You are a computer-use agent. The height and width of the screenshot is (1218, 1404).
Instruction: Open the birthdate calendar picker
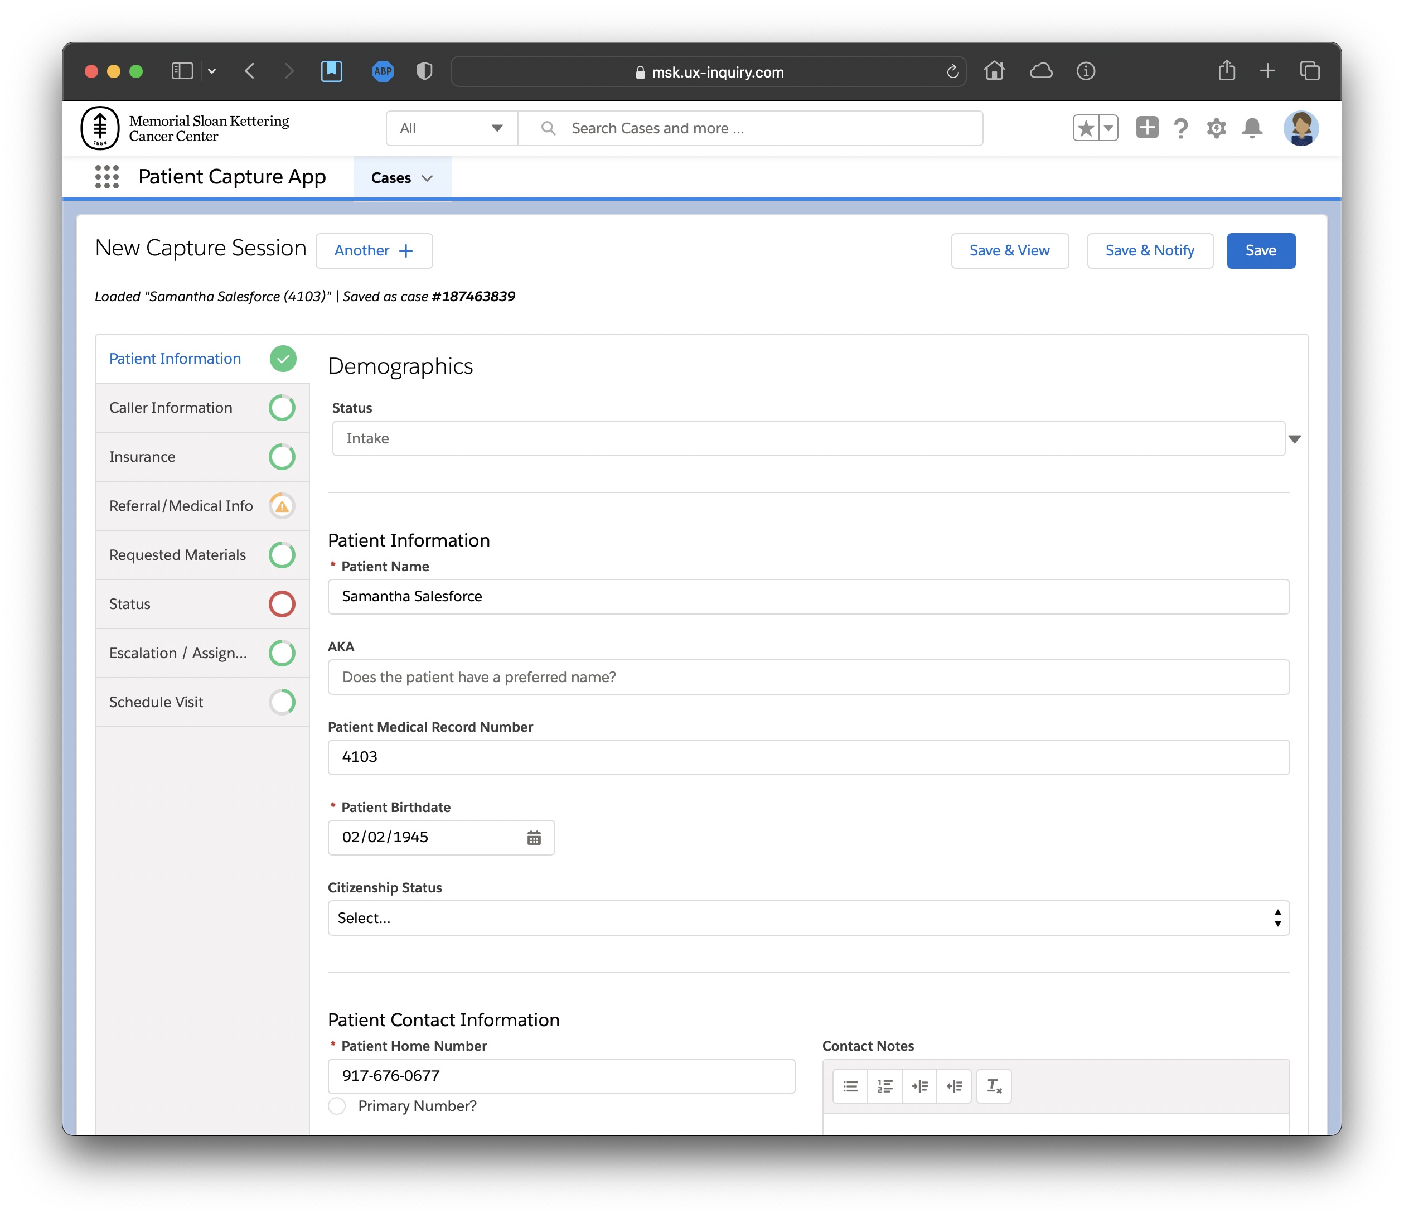pyautogui.click(x=534, y=838)
